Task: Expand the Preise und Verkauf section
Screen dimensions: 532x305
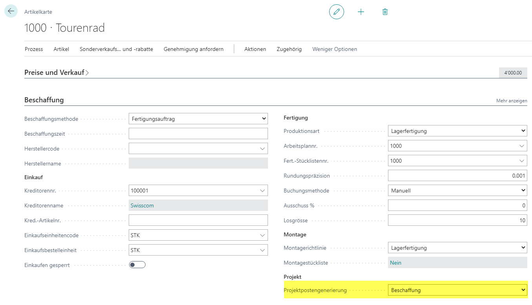Action: click(x=56, y=73)
